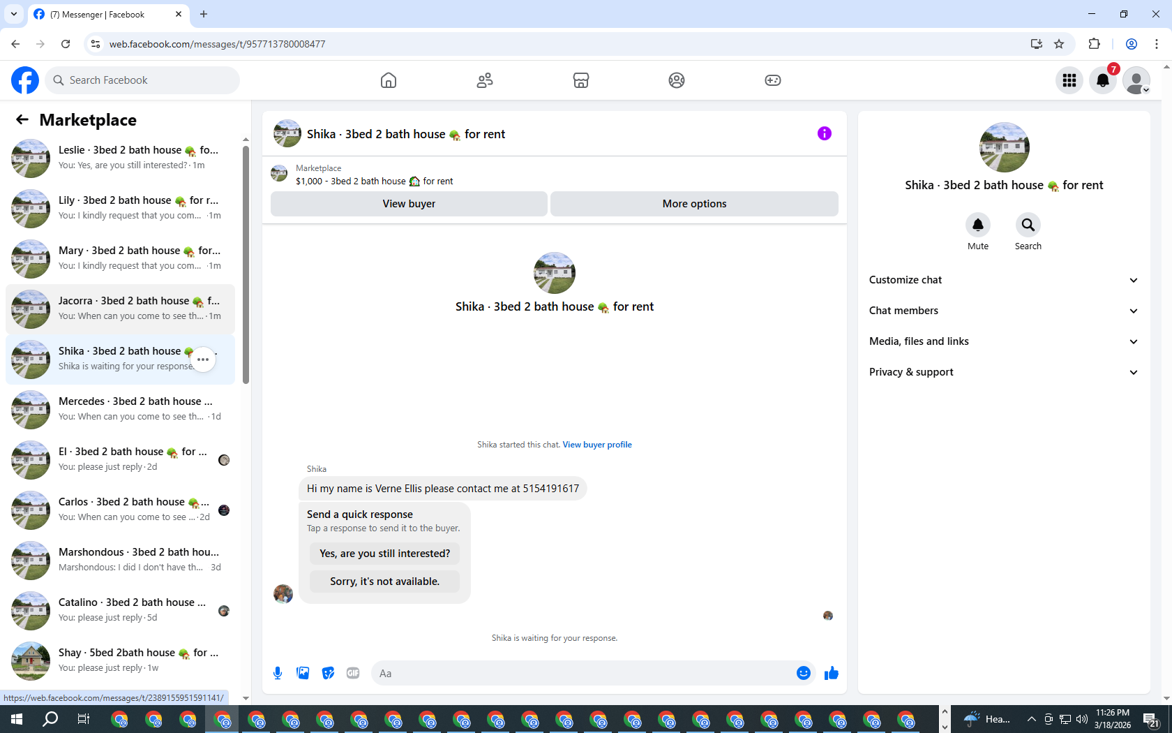Open the Mercedes conversation
Screen dimensions: 1172x733
tap(120, 409)
